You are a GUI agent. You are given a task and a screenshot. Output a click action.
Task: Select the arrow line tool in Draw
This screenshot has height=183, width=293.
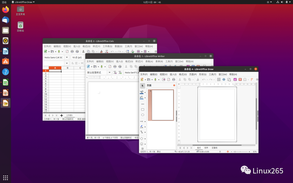[x=142, y=121]
